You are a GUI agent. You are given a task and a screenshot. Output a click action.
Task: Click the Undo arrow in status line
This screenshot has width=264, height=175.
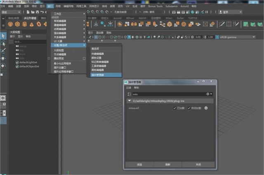tap(42, 12)
